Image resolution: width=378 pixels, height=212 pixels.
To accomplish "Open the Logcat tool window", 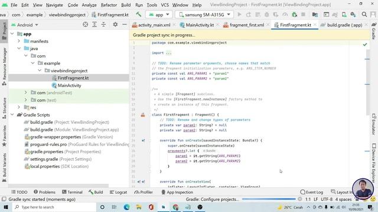I will coord(118,192).
